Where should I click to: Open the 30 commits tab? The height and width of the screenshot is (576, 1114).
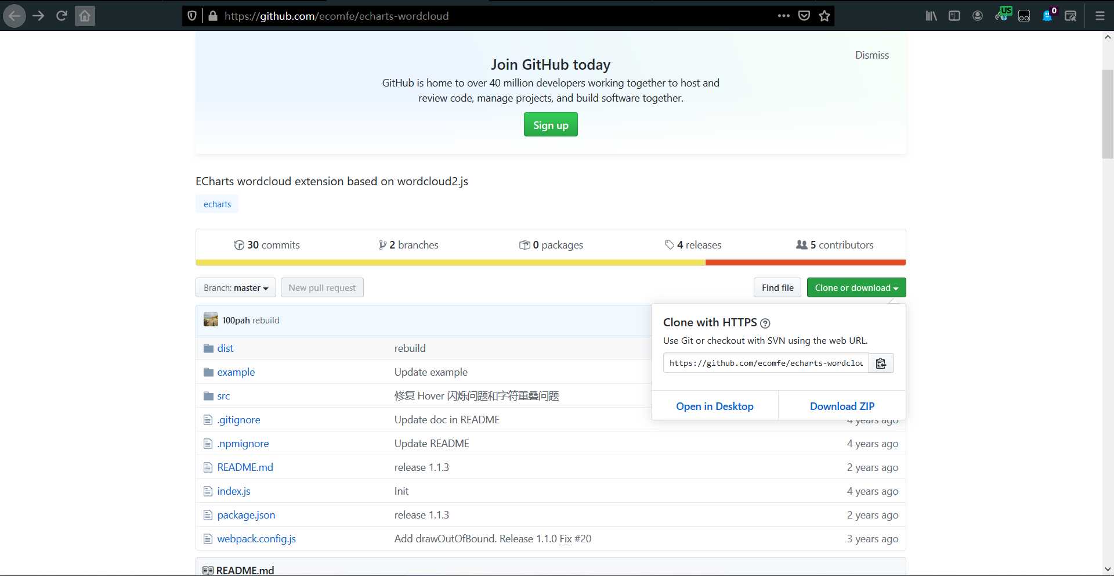pos(267,245)
